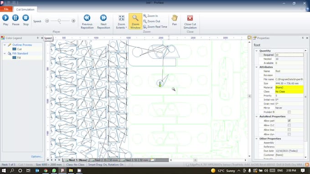This screenshot has height=174, width=310.
Task: Toggle the first AutoNest Allow checkbox
Action: click(x=289, y=120)
